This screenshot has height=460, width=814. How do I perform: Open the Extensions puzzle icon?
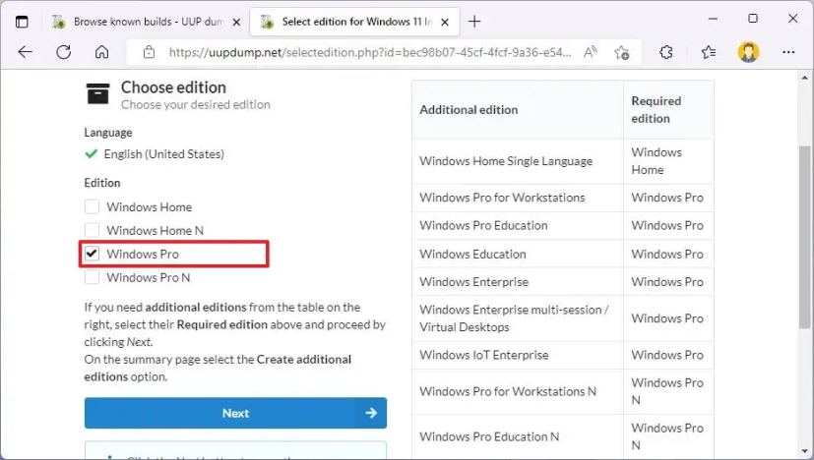[666, 52]
